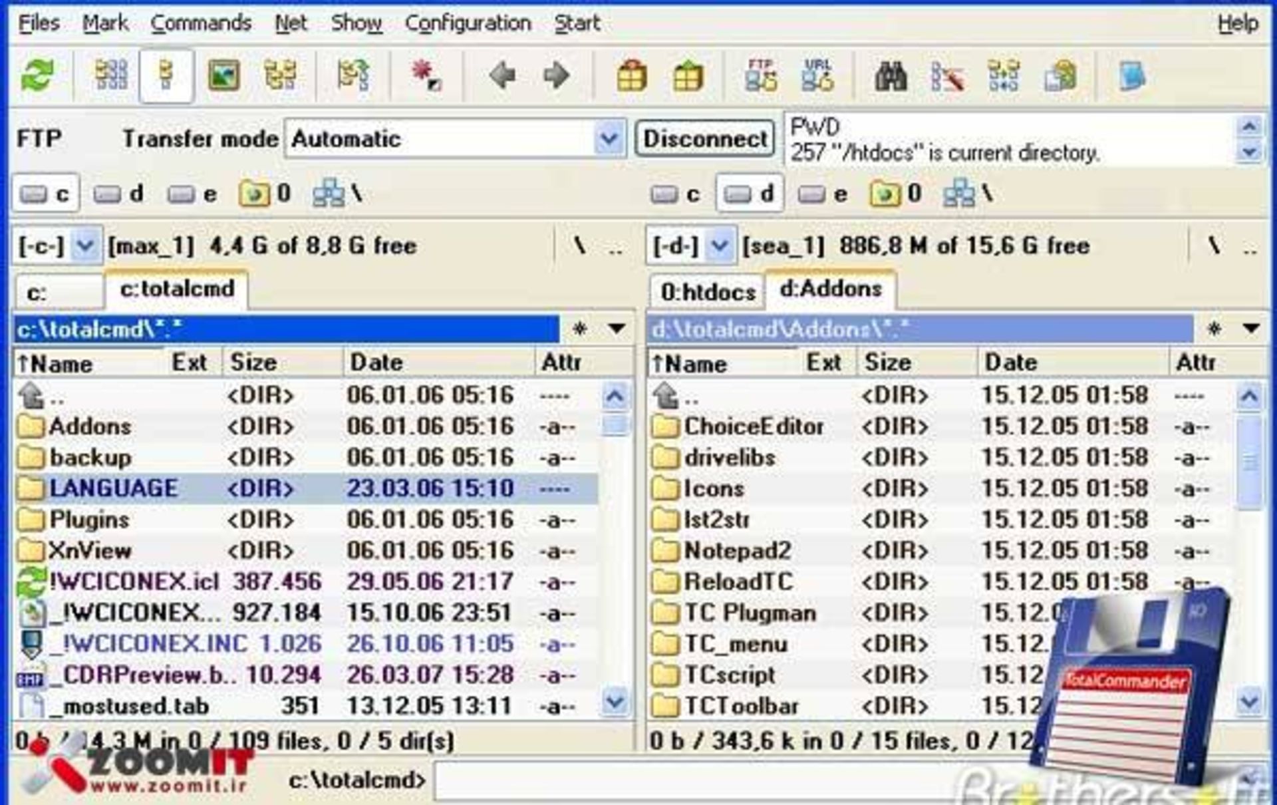Screen dimensions: 1277x805
Task: Click the URL new FTP connection icon
Action: [x=817, y=76]
